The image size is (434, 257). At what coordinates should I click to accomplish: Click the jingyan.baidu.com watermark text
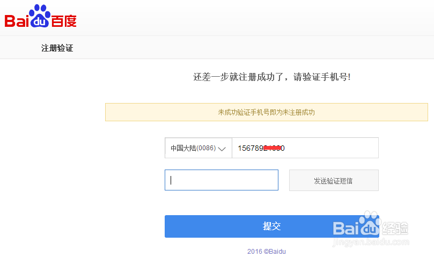coord(370,243)
